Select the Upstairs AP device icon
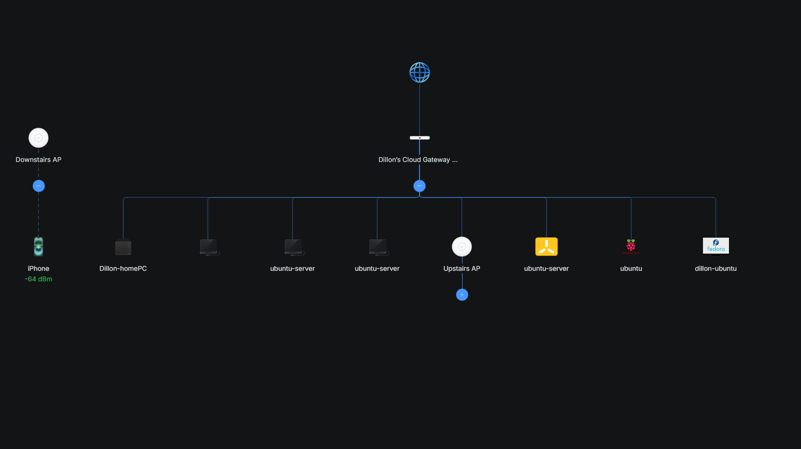The width and height of the screenshot is (801, 449). [462, 247]
